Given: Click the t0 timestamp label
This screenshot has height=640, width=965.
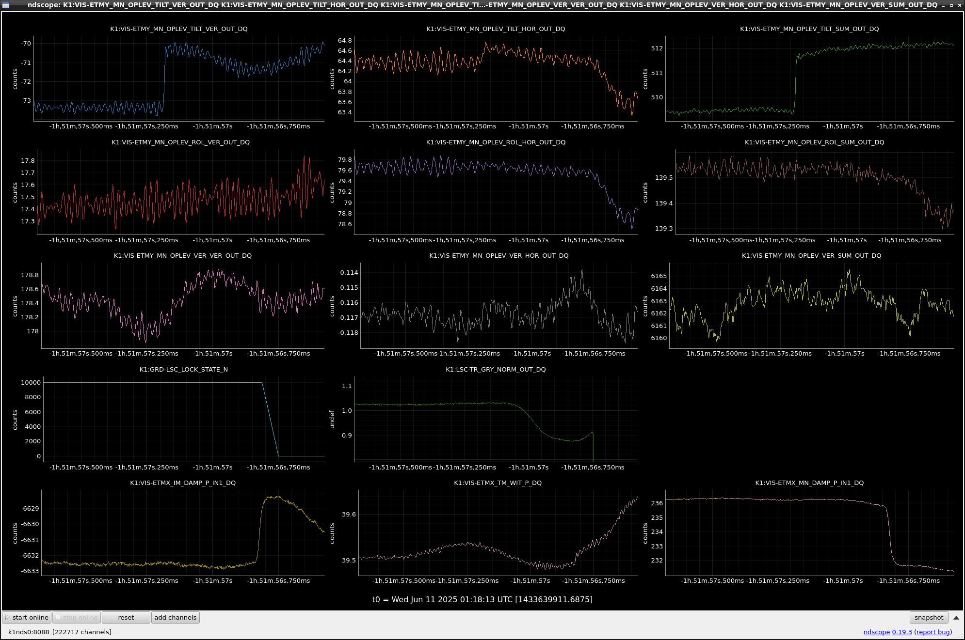Looking at the screenshot, I should [x=482, y=600].
